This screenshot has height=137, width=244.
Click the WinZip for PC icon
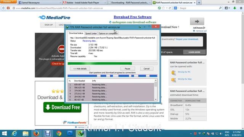(x=173, y=73)
